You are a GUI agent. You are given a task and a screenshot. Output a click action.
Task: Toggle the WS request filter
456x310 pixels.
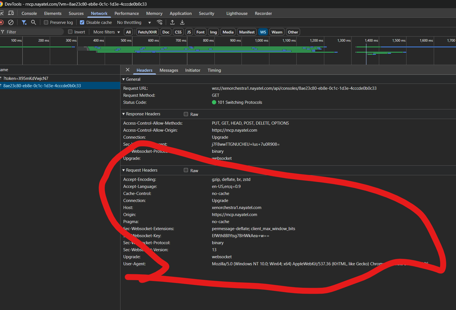(x=263, y=32)
